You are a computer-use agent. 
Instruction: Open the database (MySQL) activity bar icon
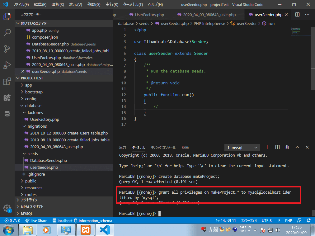point(7,114)
